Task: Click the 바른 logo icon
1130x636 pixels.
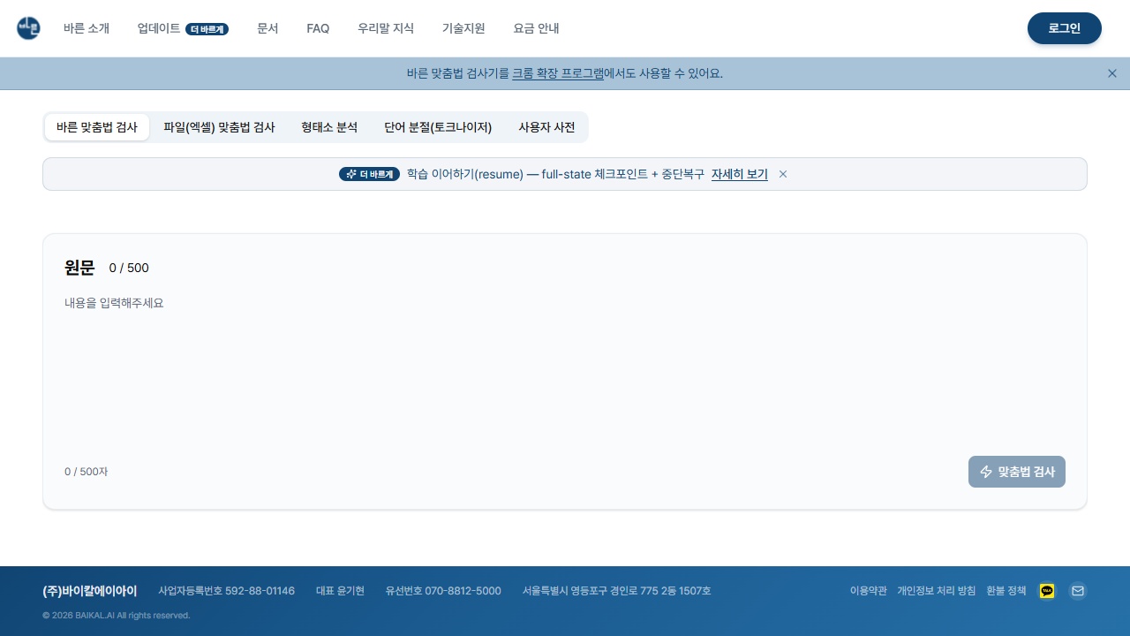Action: pyautogui.click(x=28, y=28)
